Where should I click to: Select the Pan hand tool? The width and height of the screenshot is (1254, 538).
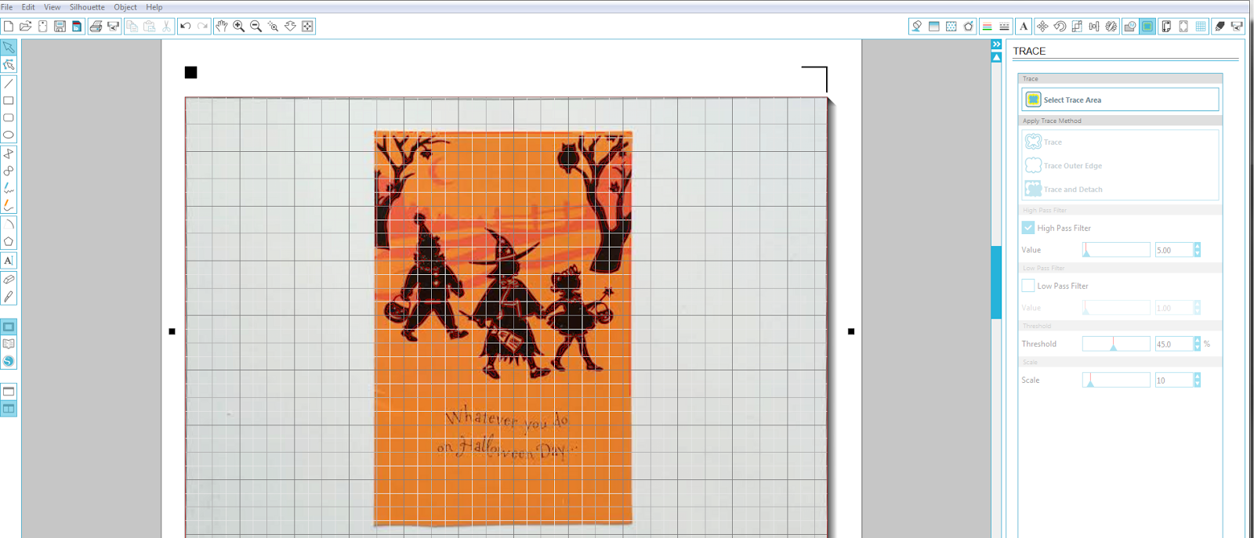coord(222,26)
